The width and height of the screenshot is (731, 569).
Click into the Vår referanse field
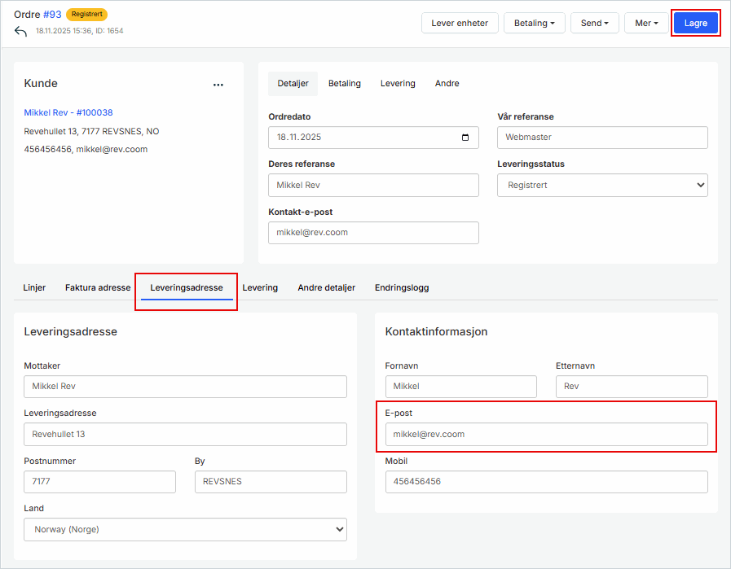tap(602, 138)
